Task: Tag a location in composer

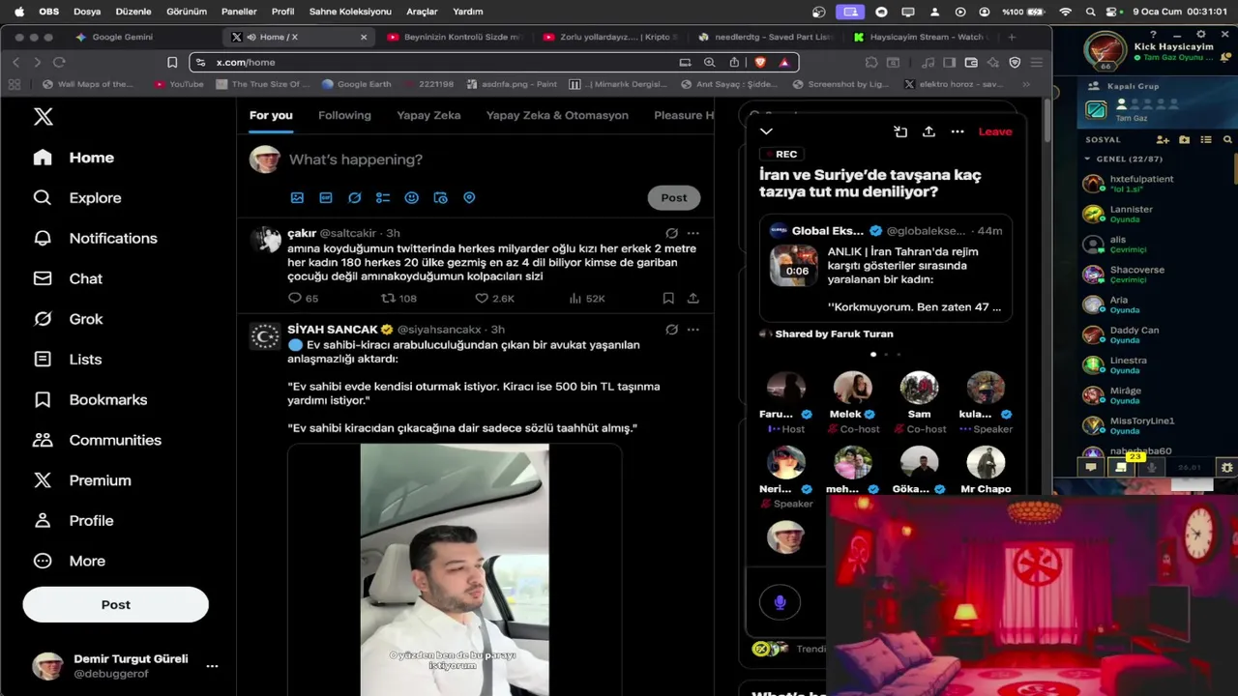Action: click(x=469, y=197)
